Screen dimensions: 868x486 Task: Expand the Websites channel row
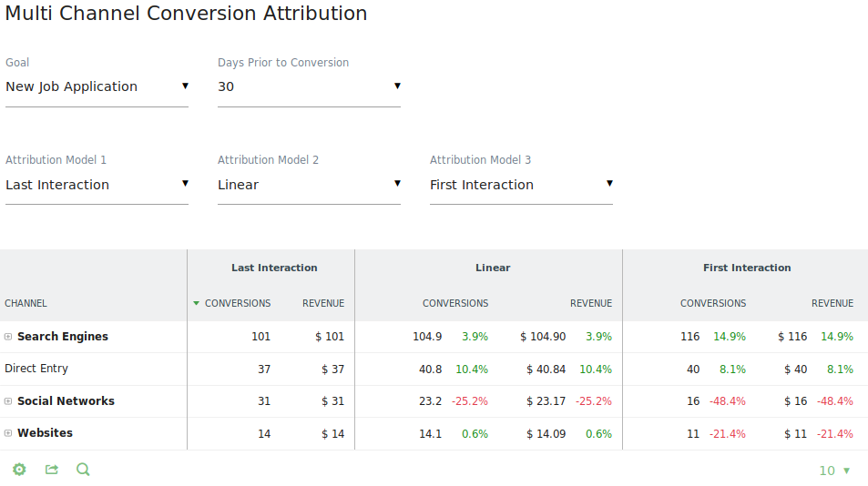8,433
